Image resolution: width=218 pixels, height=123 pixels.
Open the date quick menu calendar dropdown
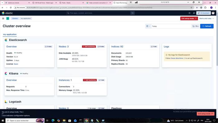pos(148,26)
